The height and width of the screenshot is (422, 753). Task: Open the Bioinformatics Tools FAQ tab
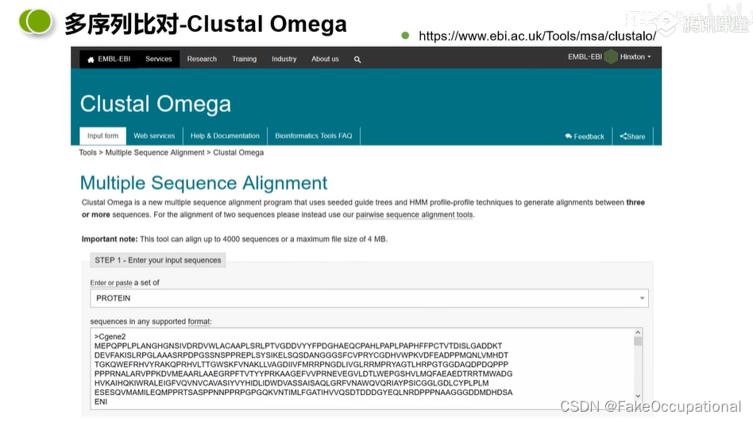click(314, 136)
